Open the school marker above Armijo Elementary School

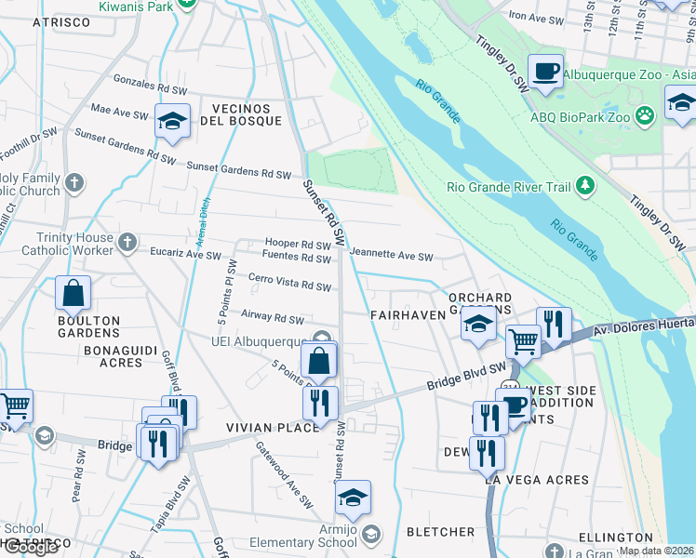(x=353, y=498)
